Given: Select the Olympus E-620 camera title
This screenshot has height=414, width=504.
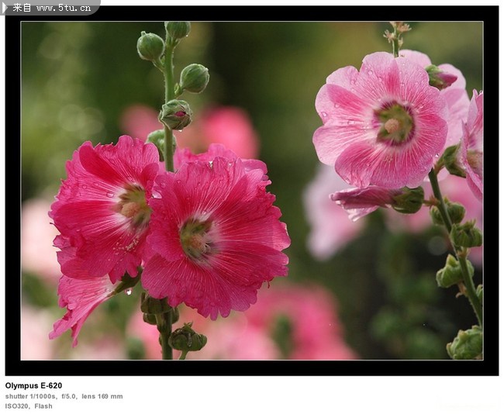Looking at the screenshot, I should click(33, 385).
